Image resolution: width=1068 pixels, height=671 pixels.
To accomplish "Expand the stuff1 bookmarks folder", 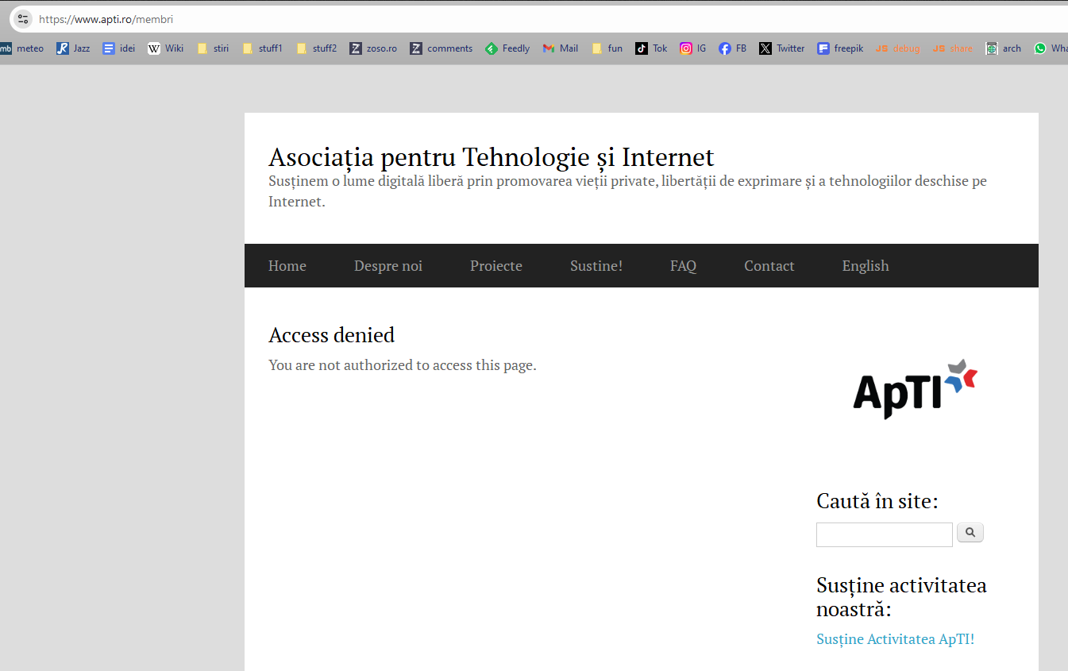I will (x=262, y=48).
